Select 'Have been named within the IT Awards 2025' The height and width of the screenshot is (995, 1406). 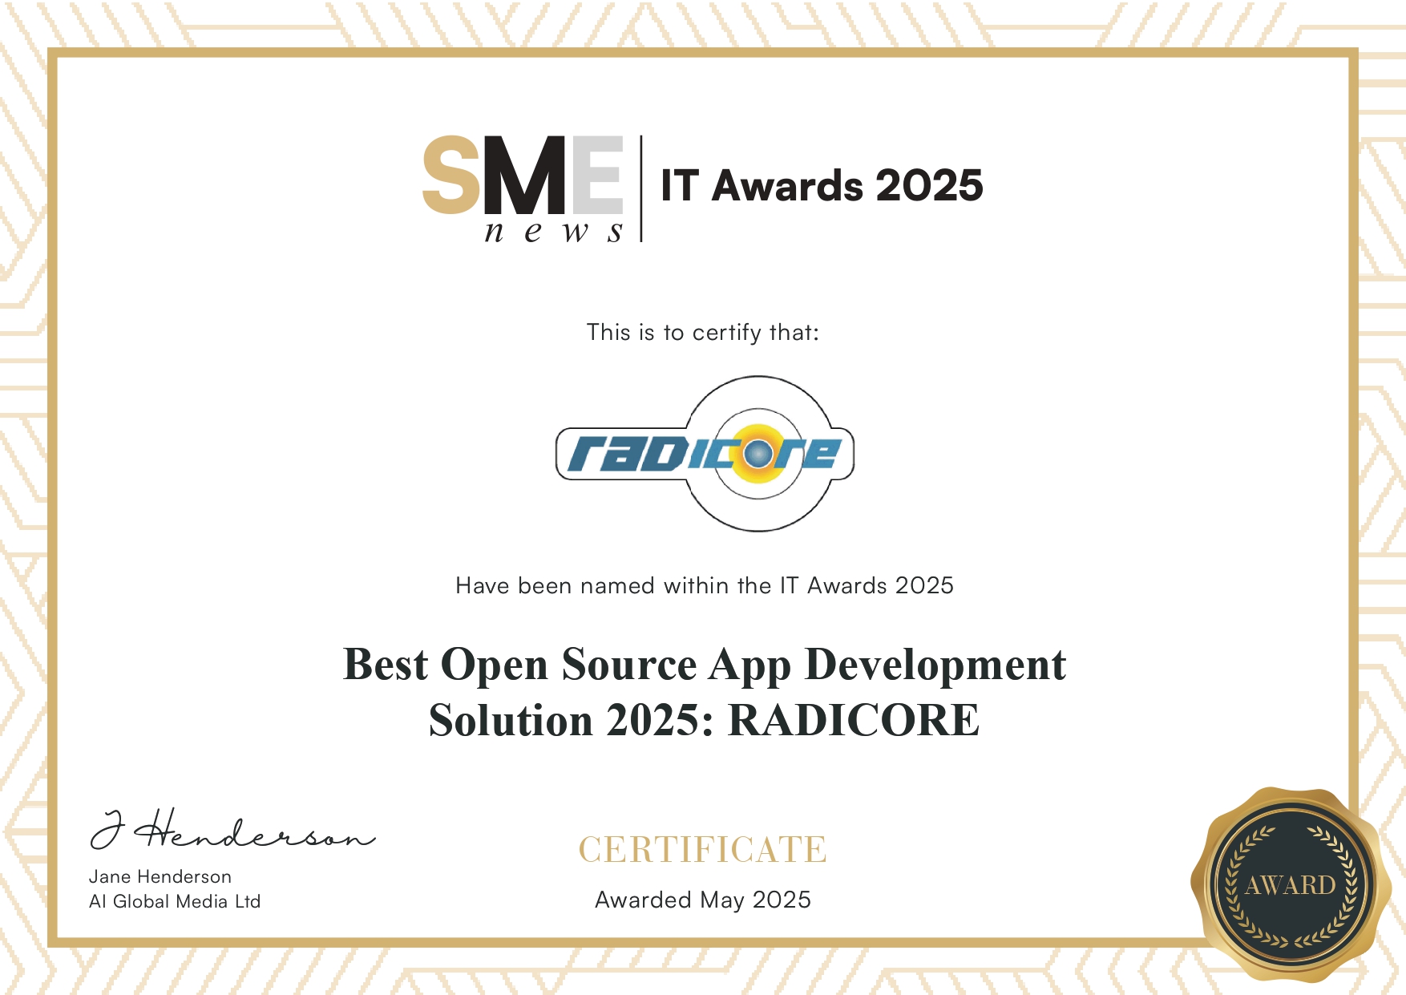704,586
